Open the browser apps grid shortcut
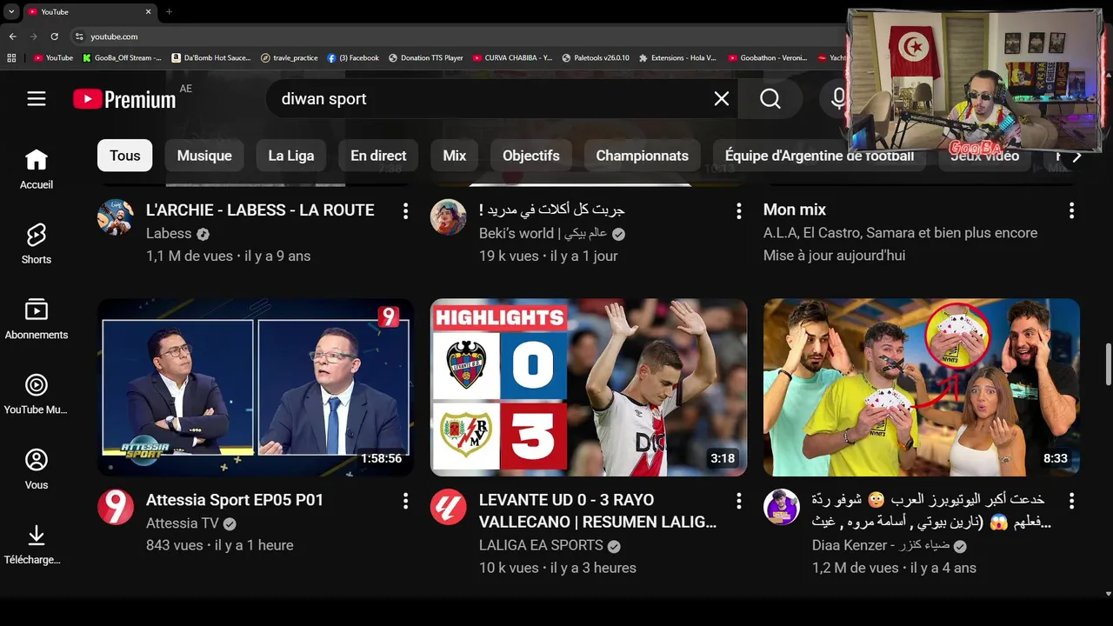 pos(11,58)
